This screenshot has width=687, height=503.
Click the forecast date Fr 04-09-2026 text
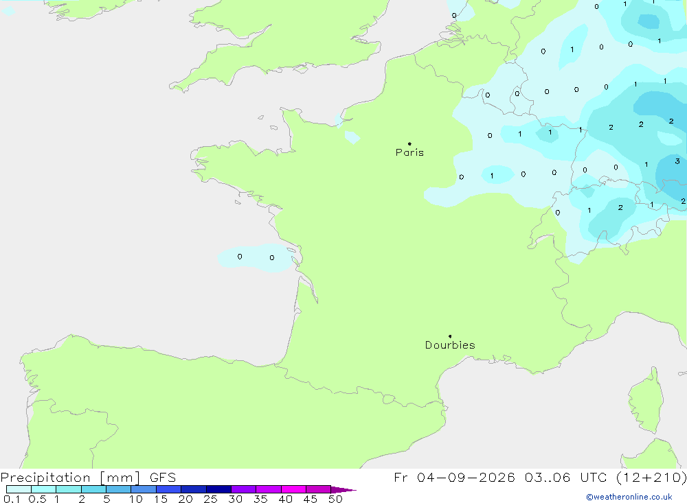point(454,477)
